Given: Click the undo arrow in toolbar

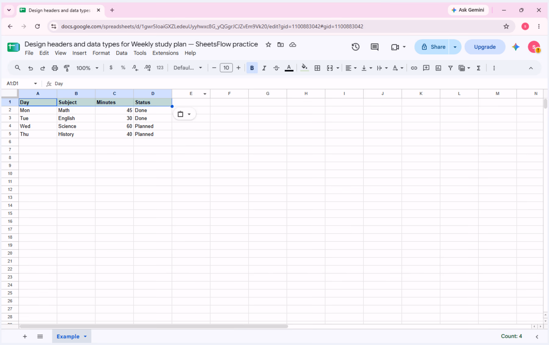Looking at the screenshot, I should click(x=30, y=68).
